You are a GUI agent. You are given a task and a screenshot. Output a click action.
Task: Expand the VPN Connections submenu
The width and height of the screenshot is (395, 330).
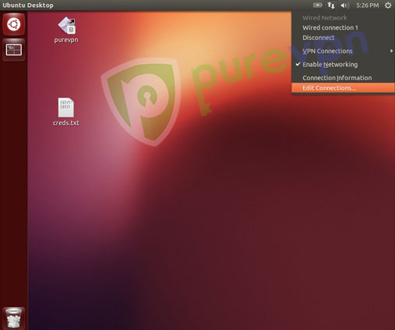coord(343,51)
